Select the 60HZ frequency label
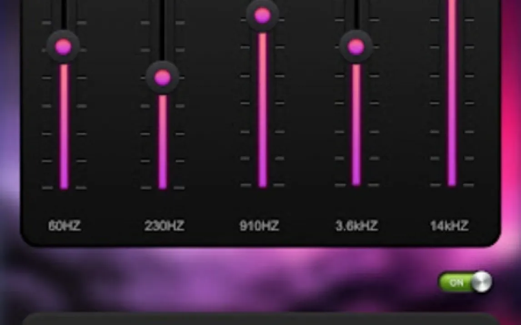The image size is (521, 325). [x=65, y=226]
